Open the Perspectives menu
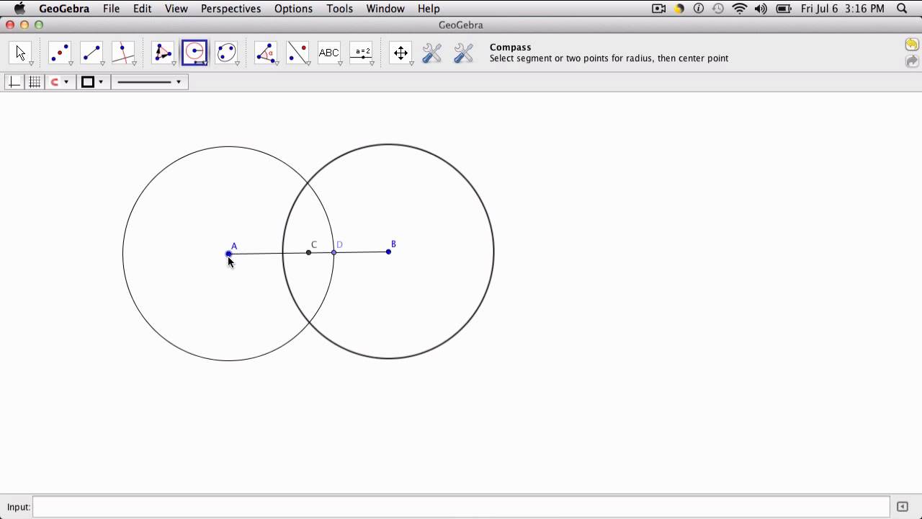922x519 pixels. (x=230, y=9)
